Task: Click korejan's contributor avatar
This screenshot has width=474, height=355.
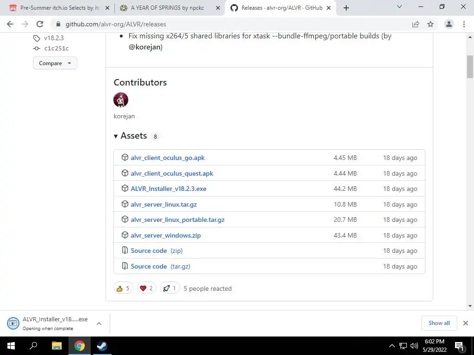Action: 121,100
